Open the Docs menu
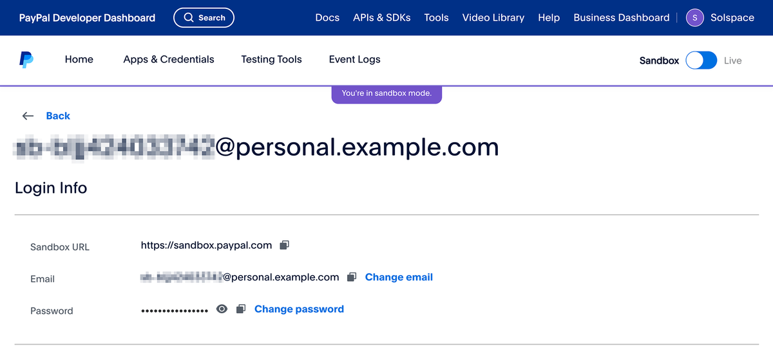 pyautogui.click(x=327, y=18)
